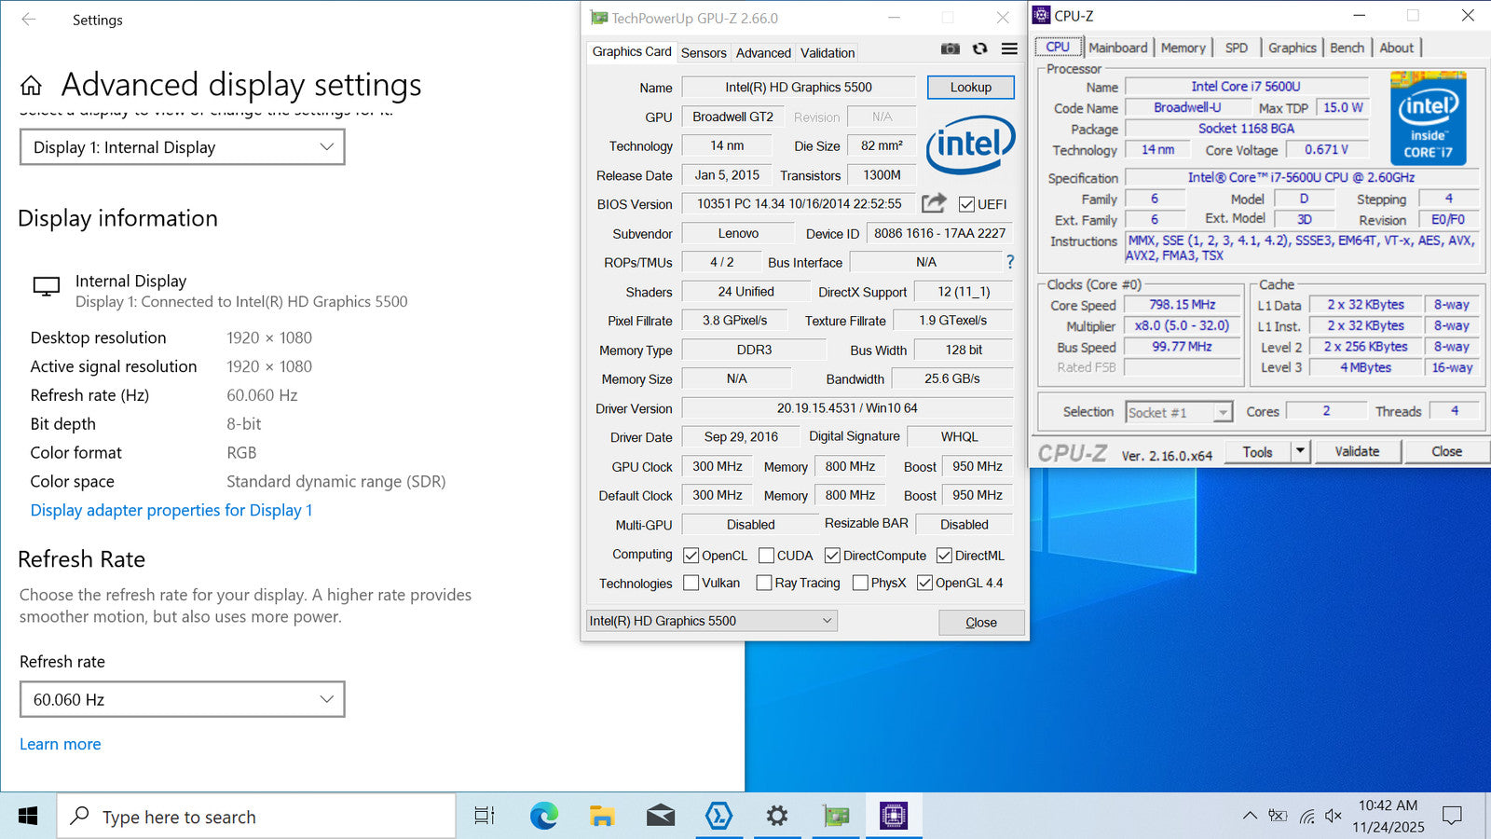Toggle the Vulkan checkbox

coord(691,583)
